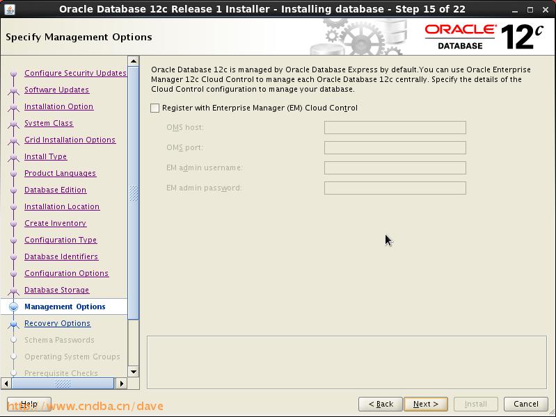Select the System Class step
This screenshot has height=417, width=556.
tap(49, 123)
